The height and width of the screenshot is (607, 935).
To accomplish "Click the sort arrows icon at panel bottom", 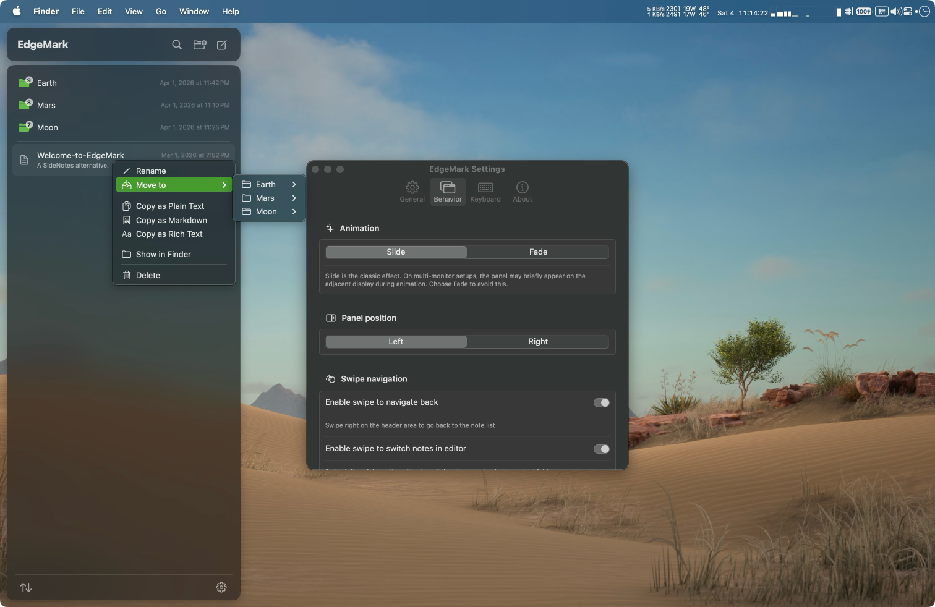I will (x=26, y=587).
